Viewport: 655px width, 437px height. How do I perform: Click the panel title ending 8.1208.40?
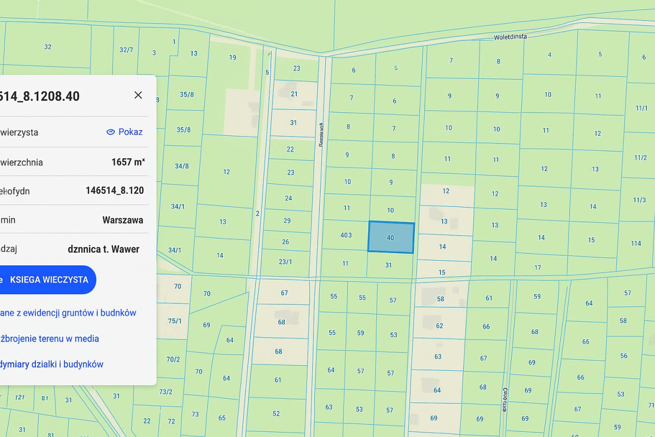(40, 96)
